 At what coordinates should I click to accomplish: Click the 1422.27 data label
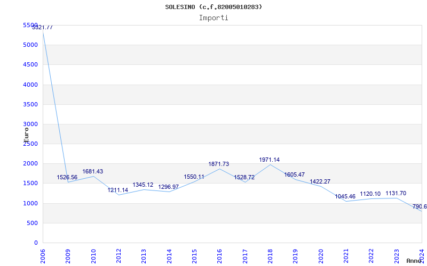pyautogui.click(x=320, y=181)
